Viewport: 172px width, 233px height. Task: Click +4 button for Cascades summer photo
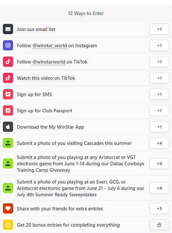pyautogui.click(x=159, y=143)
